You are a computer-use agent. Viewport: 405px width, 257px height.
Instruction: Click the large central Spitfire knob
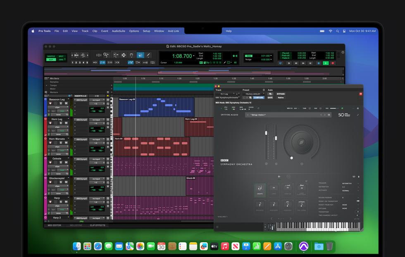[x=301, y=142]
